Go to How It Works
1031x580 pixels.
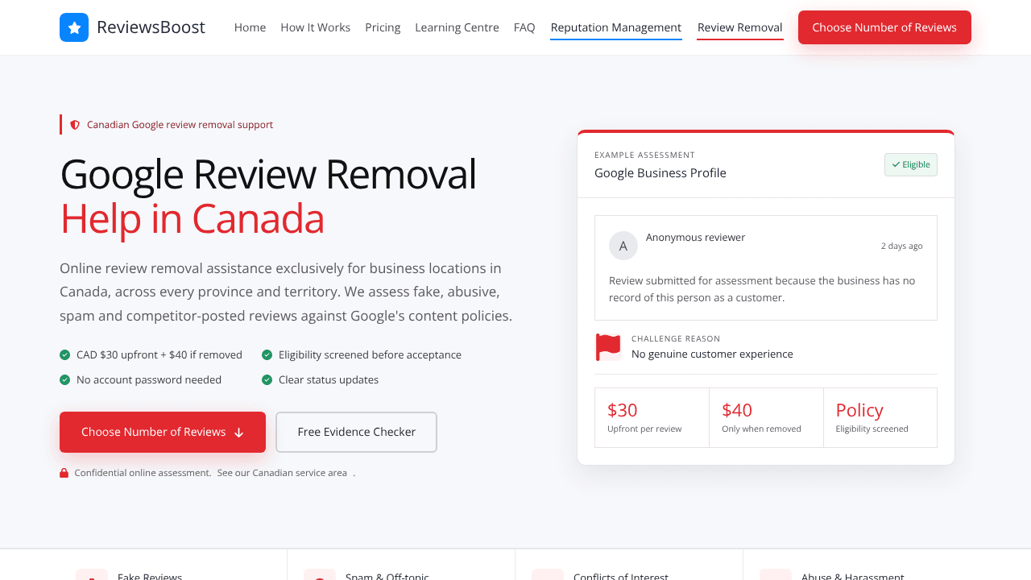point(315,27)
